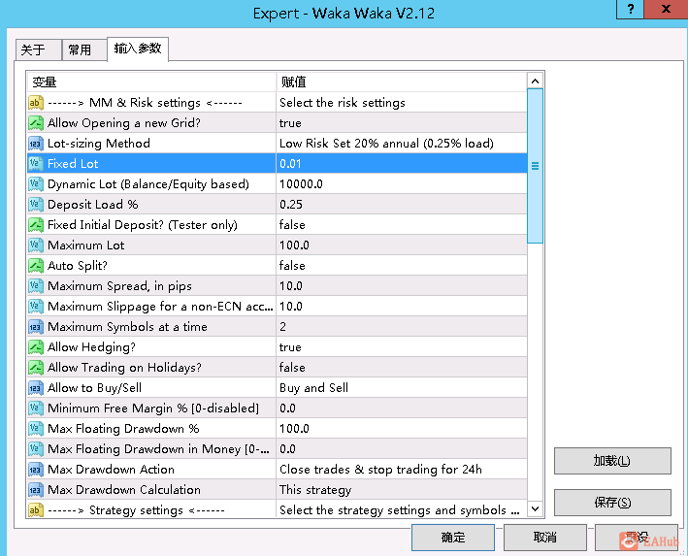Screen dimensions: 688x556
Task: Click the icon beside Maximum Slippage for a non-ECN
Action: 36,307
